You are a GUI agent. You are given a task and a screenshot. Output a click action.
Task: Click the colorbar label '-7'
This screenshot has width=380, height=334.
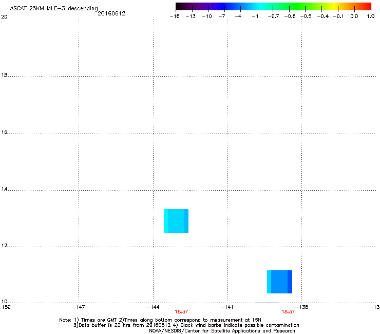[x=222, y=16]
